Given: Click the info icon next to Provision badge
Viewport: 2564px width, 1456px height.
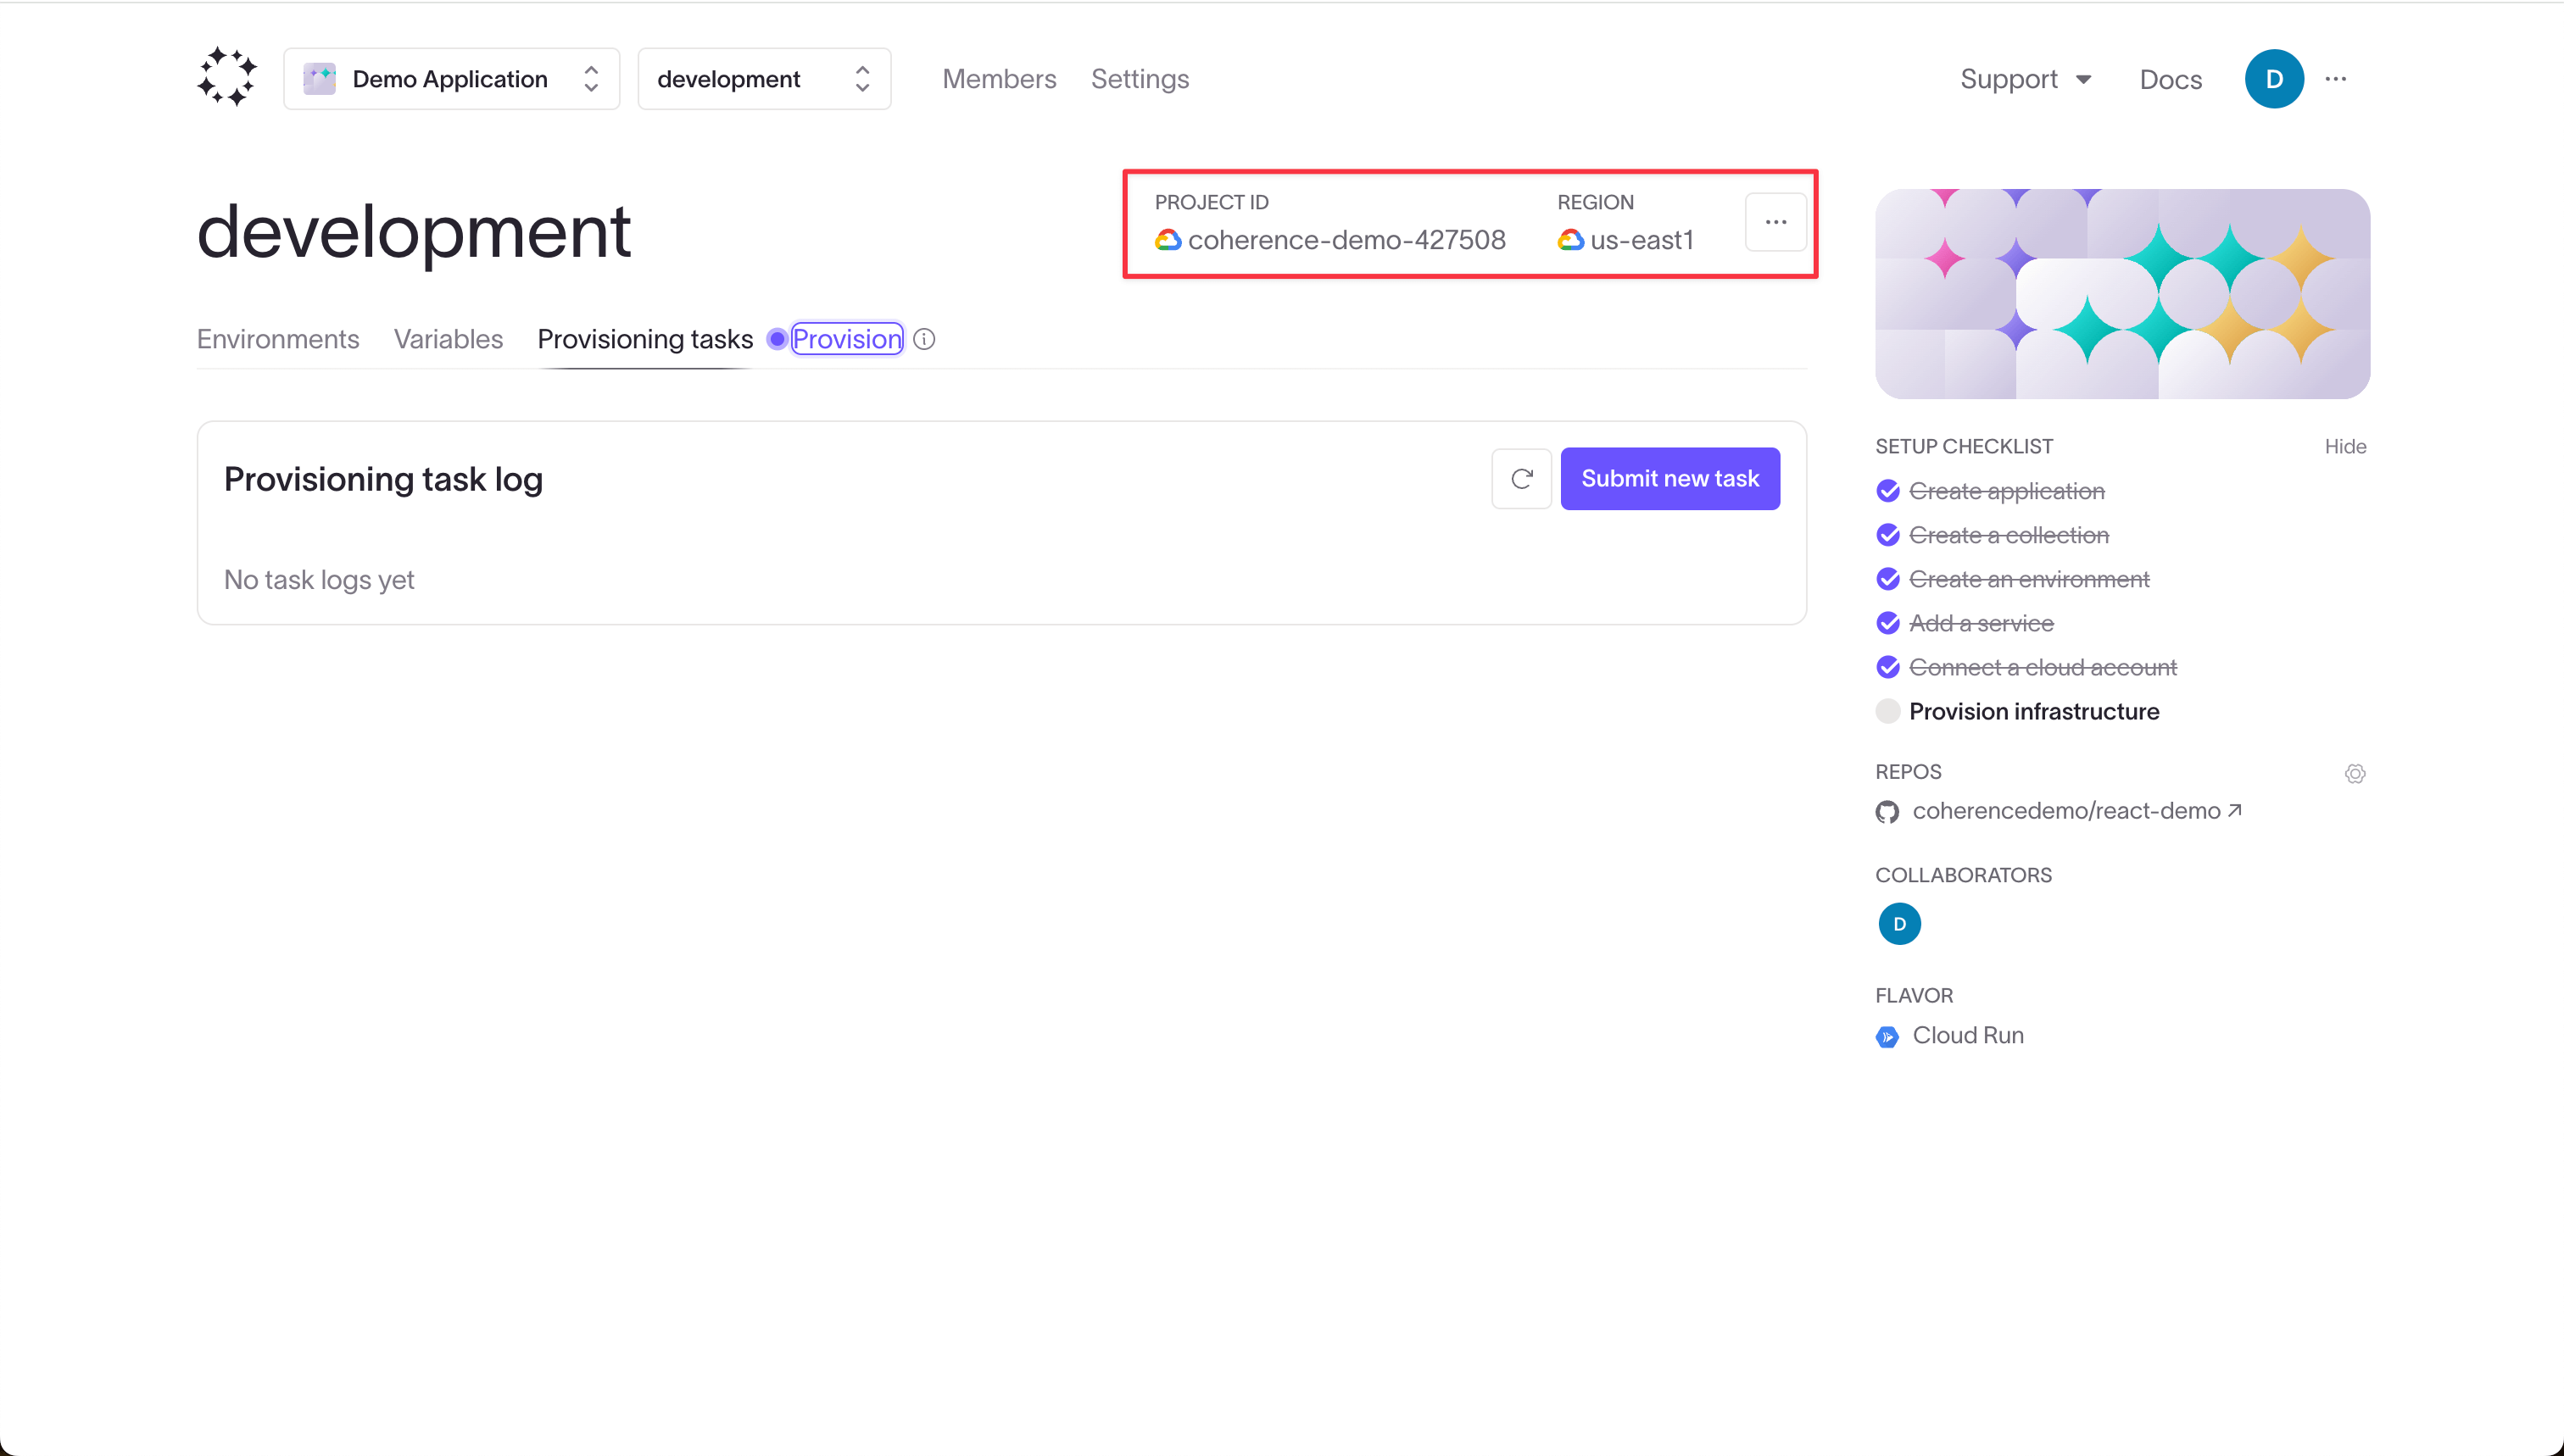Looking at the screenshot, I should (922, 340).
